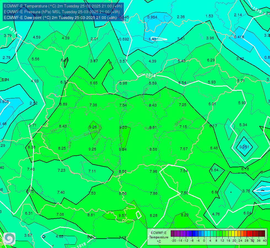Click the 2.36 map value

coord(181,17)
